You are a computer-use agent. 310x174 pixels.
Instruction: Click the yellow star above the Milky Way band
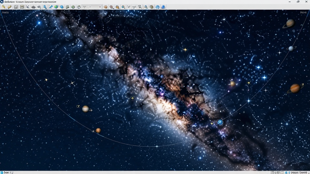pos(185,50)
